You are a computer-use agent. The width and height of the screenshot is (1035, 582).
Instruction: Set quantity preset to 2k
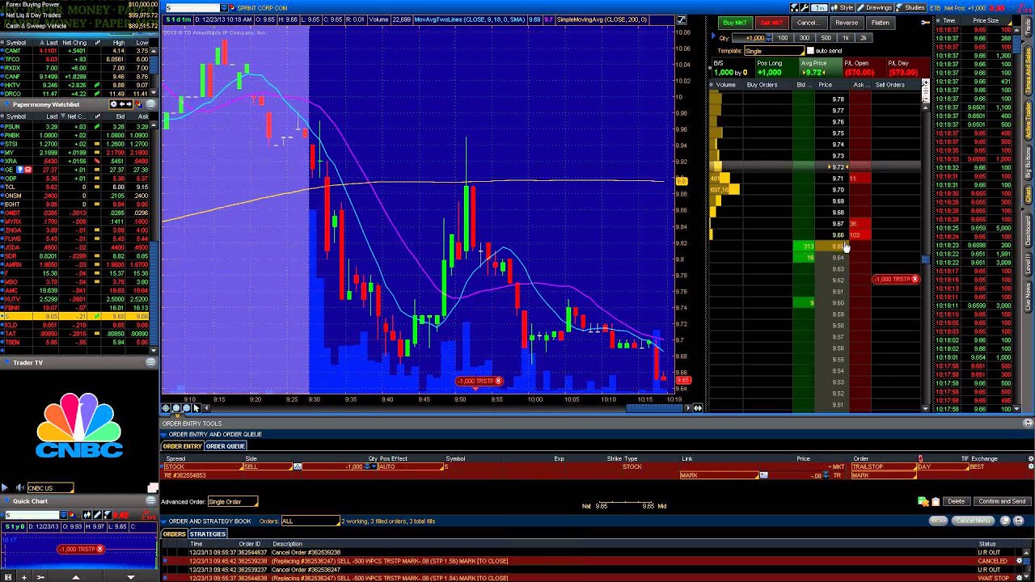864,38
